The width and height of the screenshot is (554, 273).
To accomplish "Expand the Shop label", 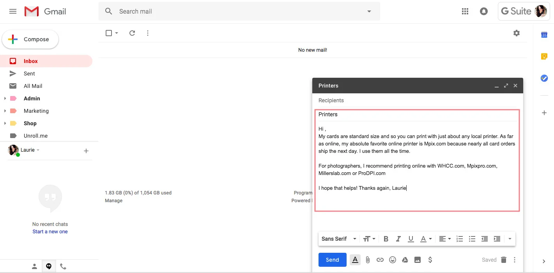I will 5,123.
